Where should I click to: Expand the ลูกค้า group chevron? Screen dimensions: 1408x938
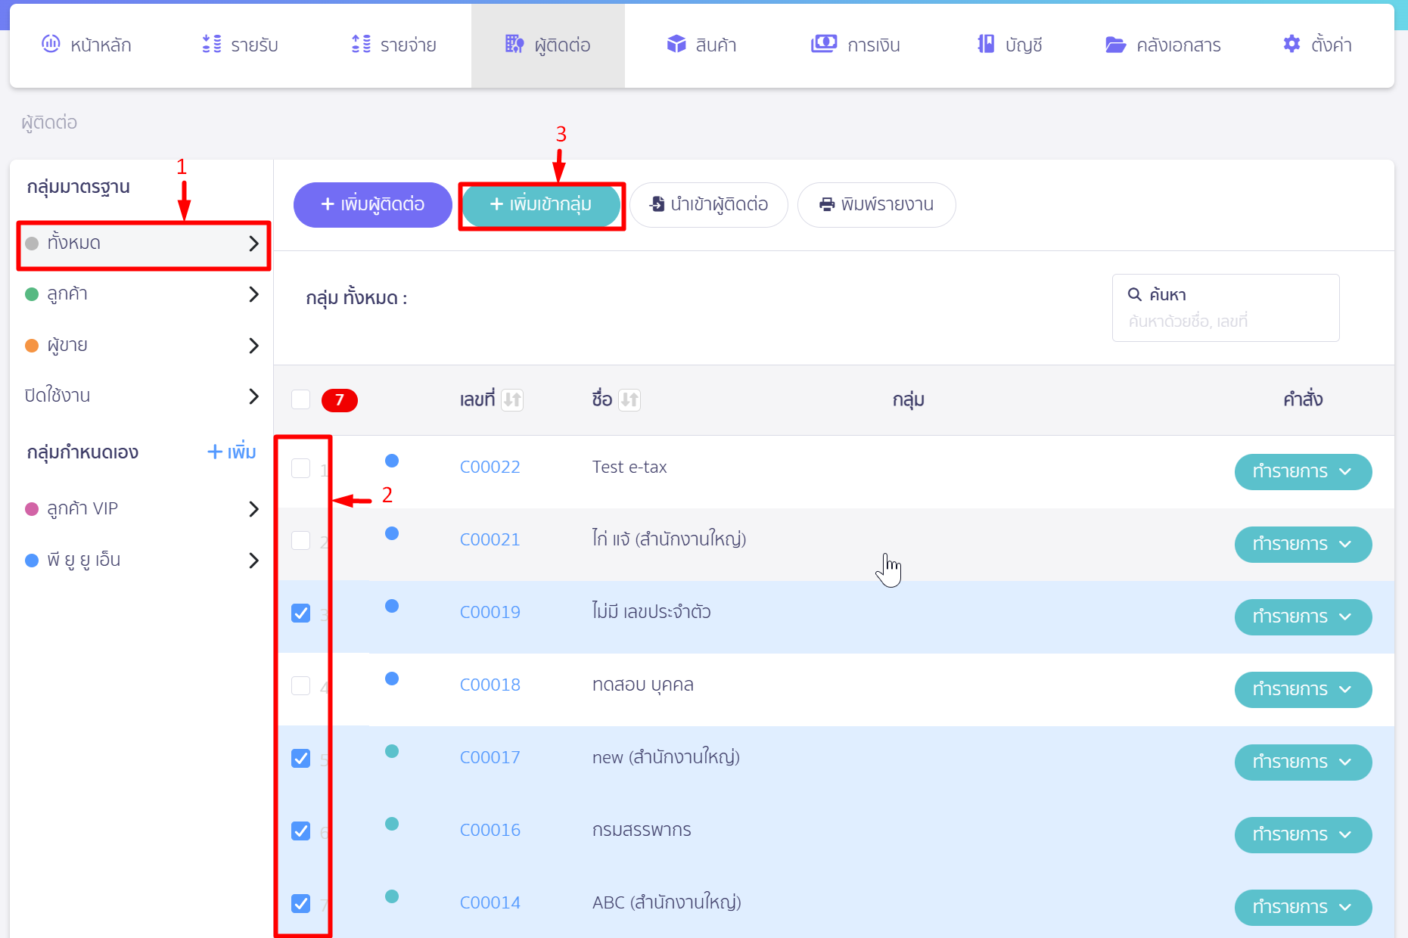pos(253,294)
